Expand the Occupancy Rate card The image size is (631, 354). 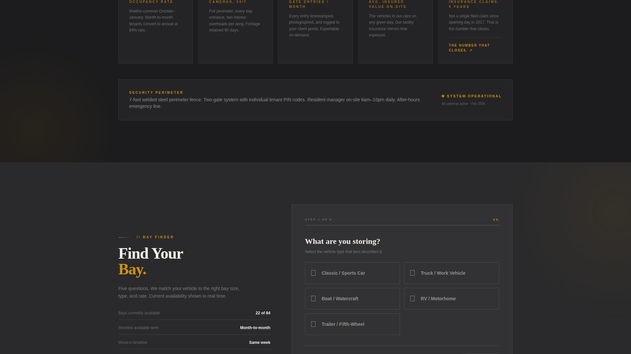[x=155, y=31]
